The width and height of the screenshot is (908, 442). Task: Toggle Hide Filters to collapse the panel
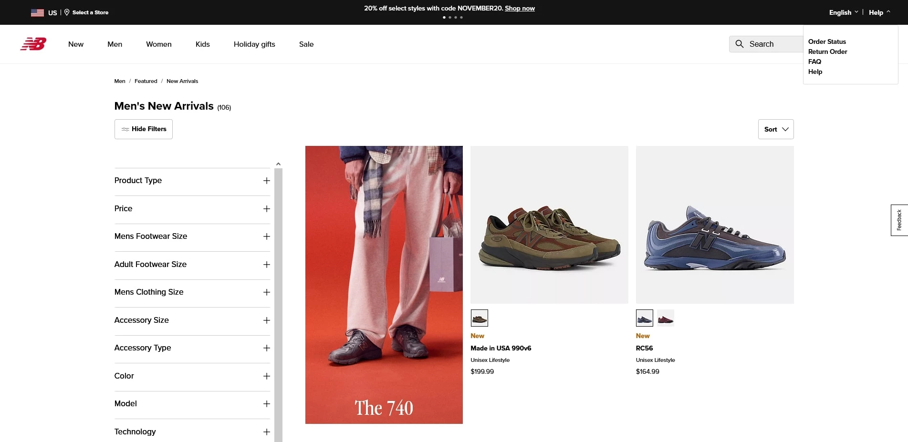(x=143, y=129)
